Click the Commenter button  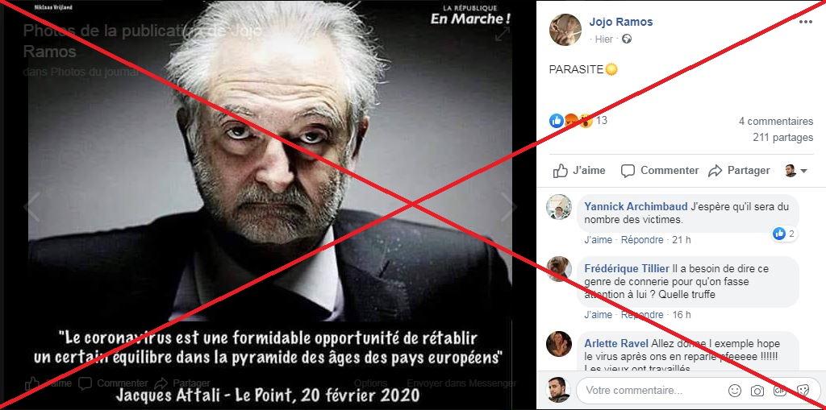(660, 171)
